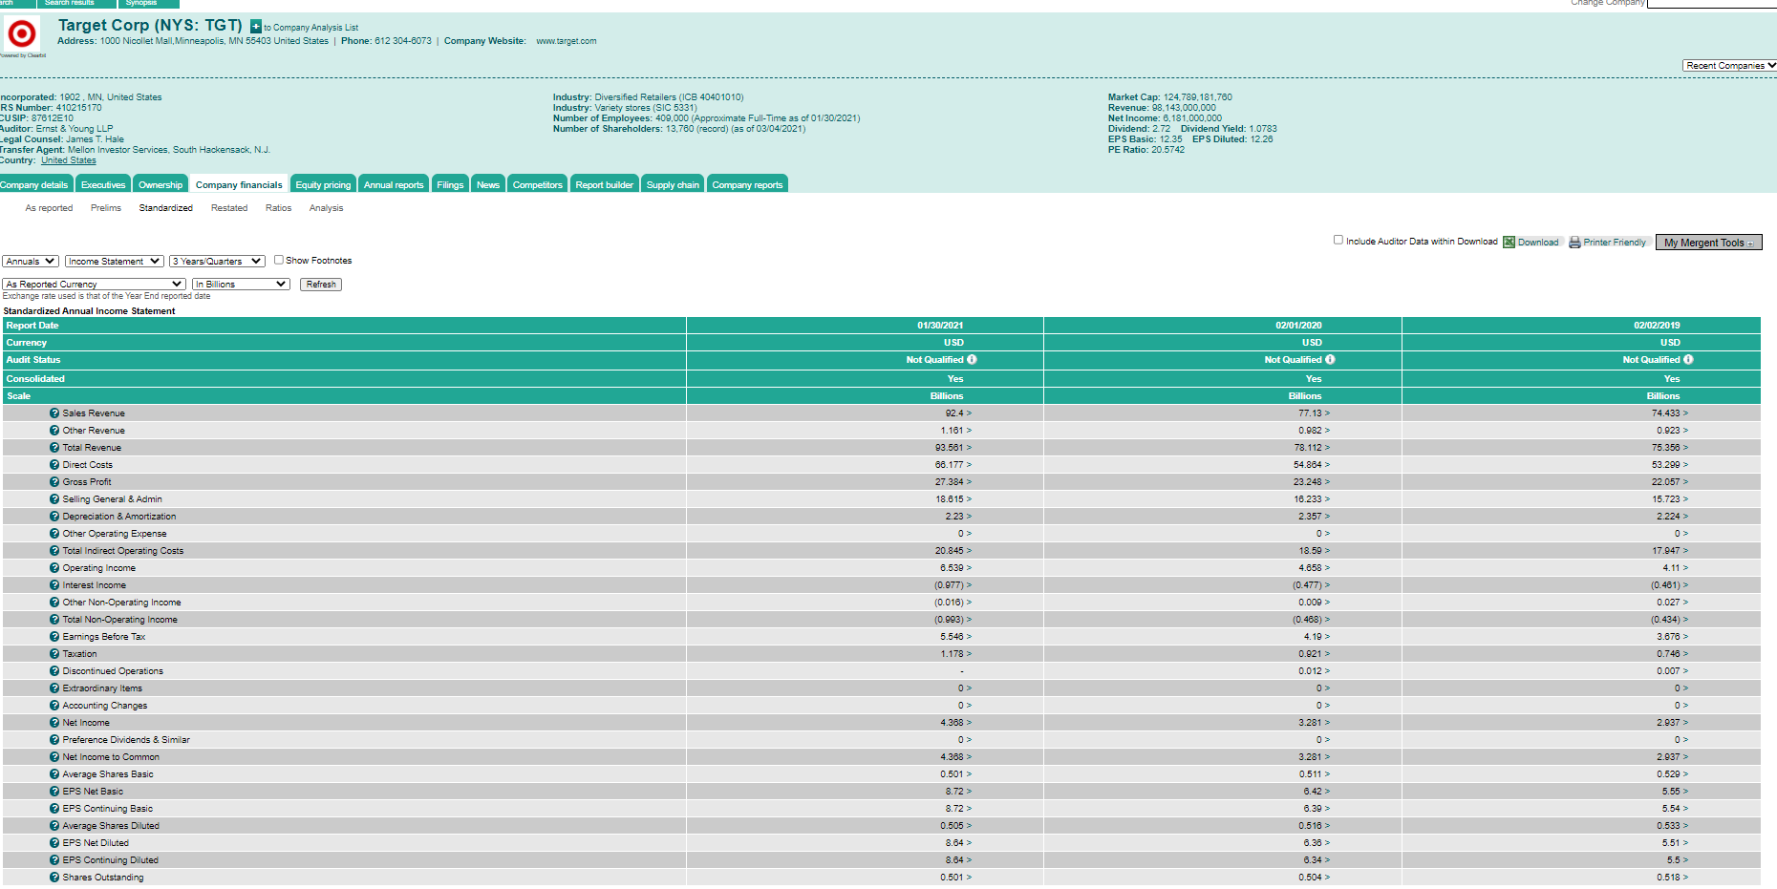Click help icon beside Discontinued Operations
This screenshot has width=1777, height=889.
click(54, 671)
